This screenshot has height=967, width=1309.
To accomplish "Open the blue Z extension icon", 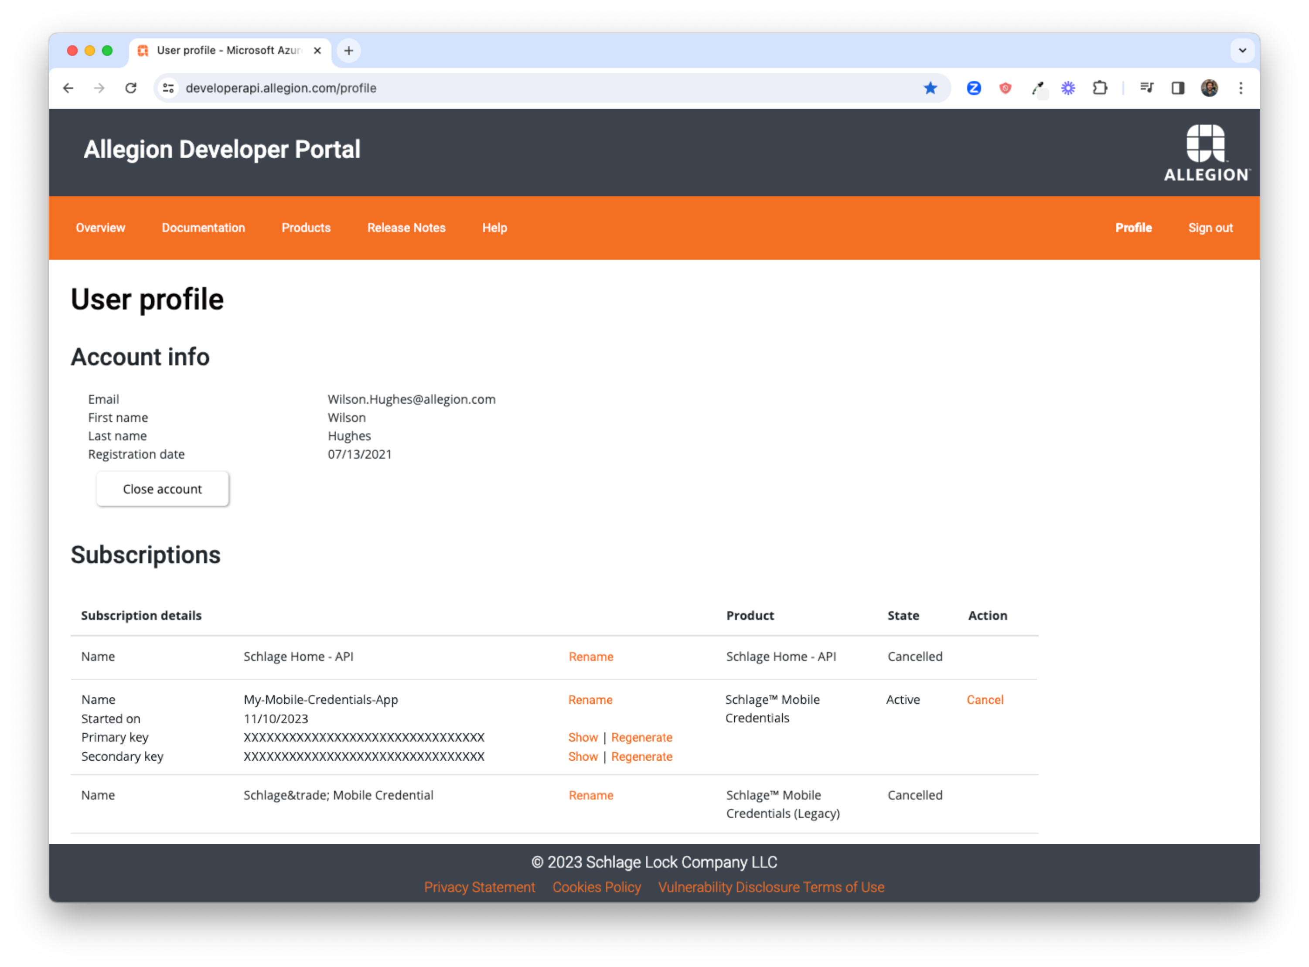I will pos(974,88).
